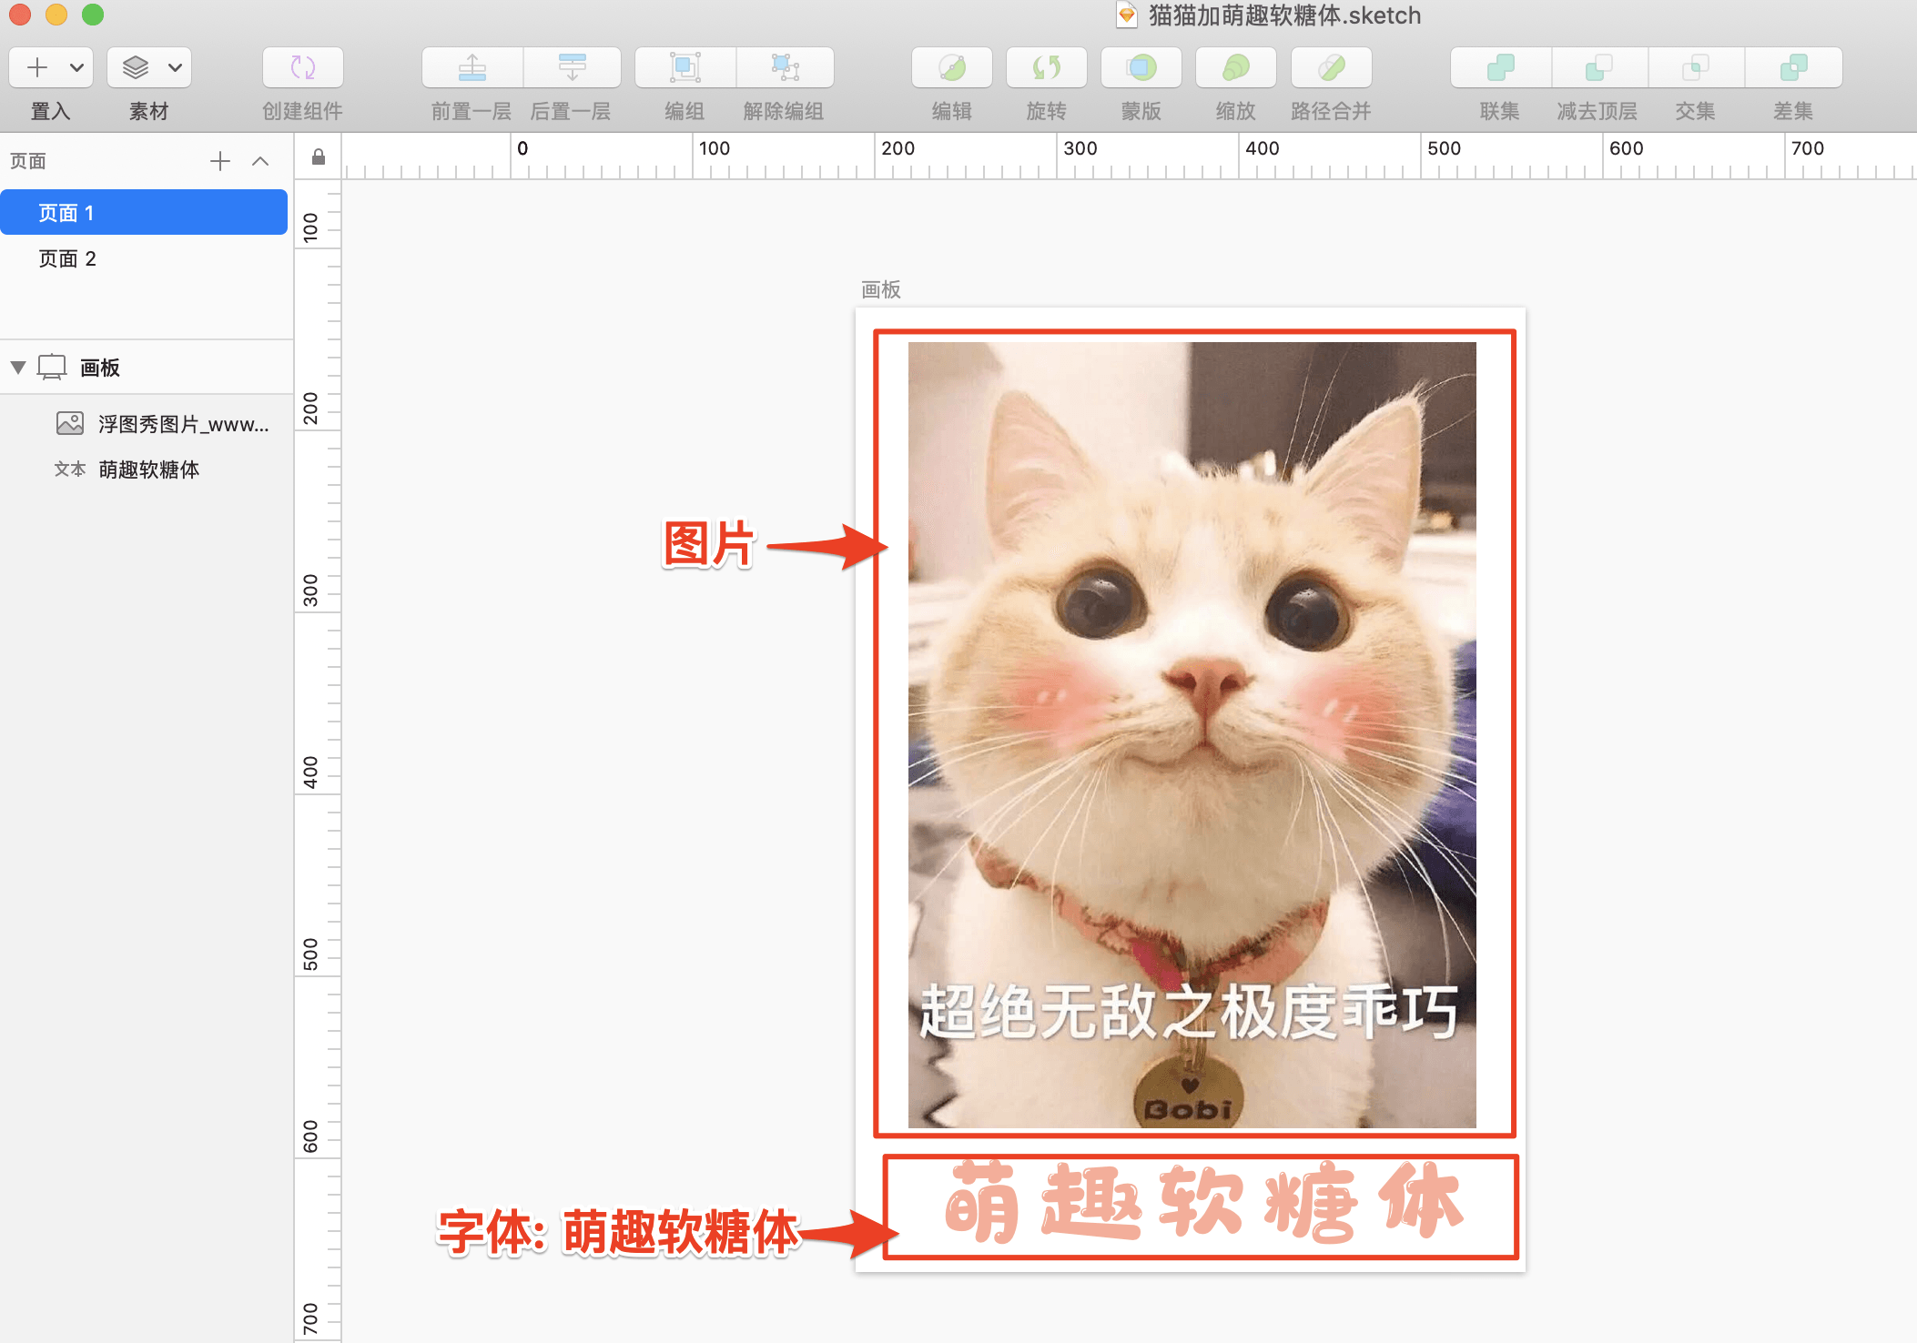This screenshot has height=1343, width=1917.
Task: Open the Insert dropdown arrow
Action: [x=77, y=67]
